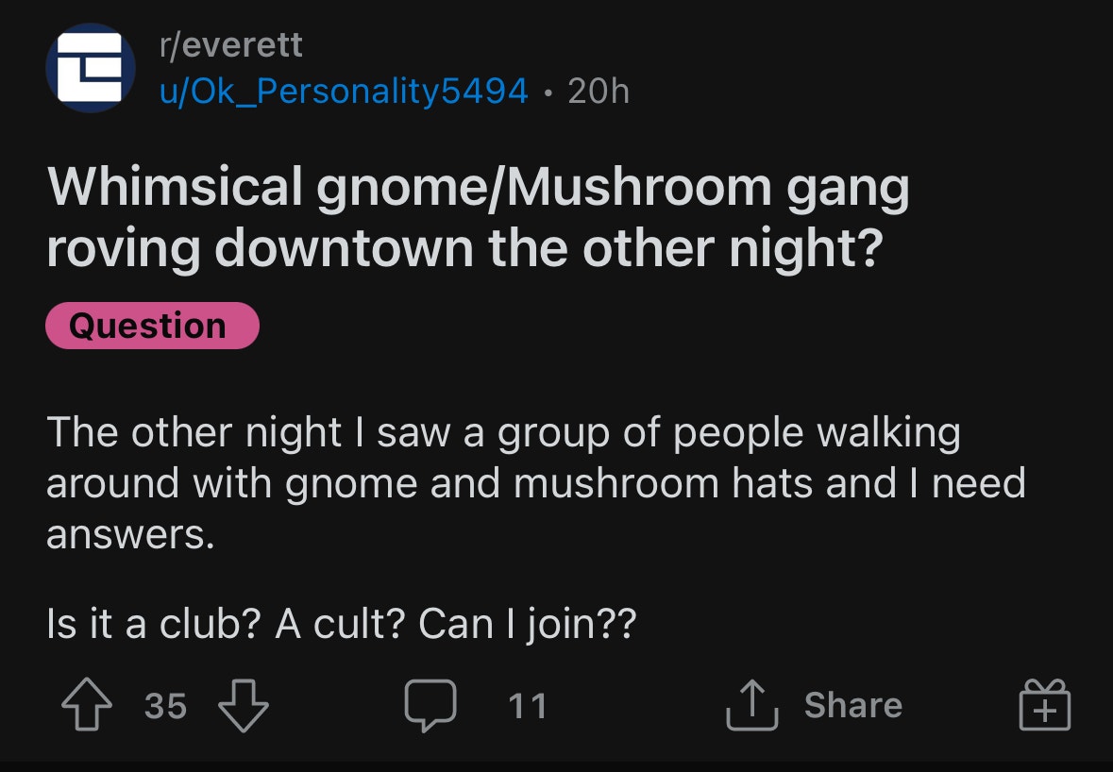Click the body paragraph about gnome hats
Viewport: 1113px width, 772px height.
click(535, 483)
